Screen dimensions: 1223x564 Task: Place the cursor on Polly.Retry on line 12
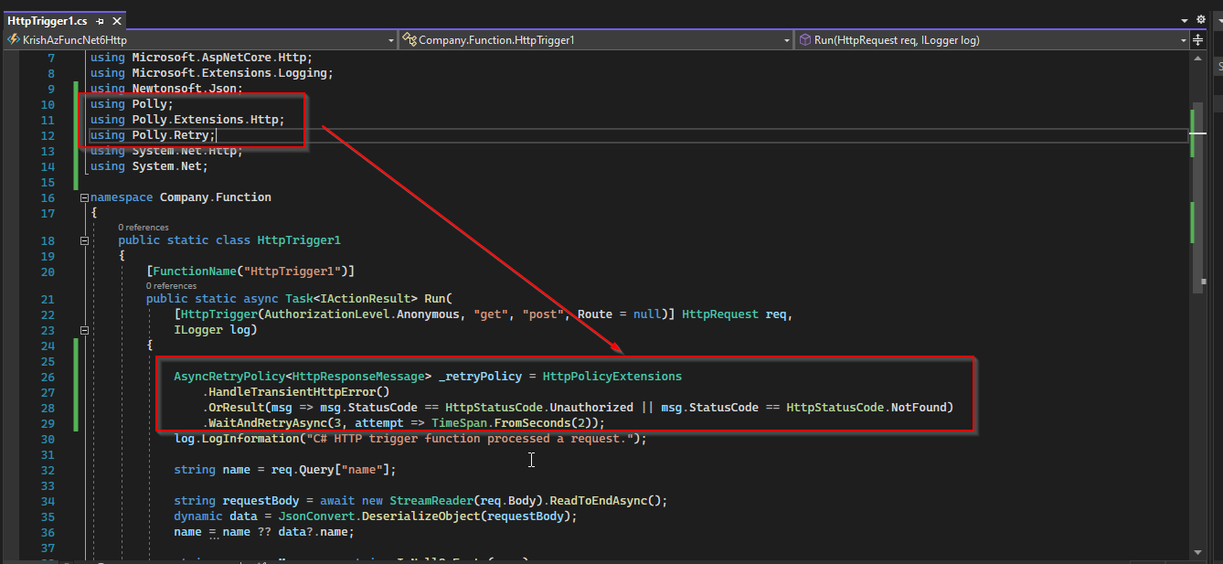tap(170, 135)
